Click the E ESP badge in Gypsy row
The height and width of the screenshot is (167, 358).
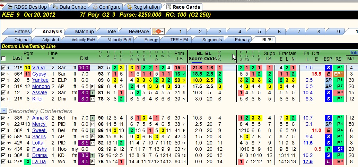point(328,74)
